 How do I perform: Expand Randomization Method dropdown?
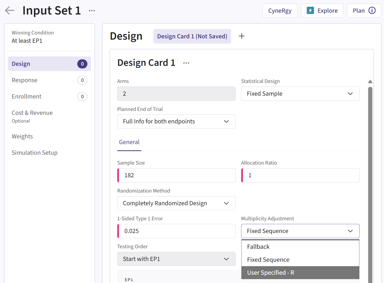(176, 203)
